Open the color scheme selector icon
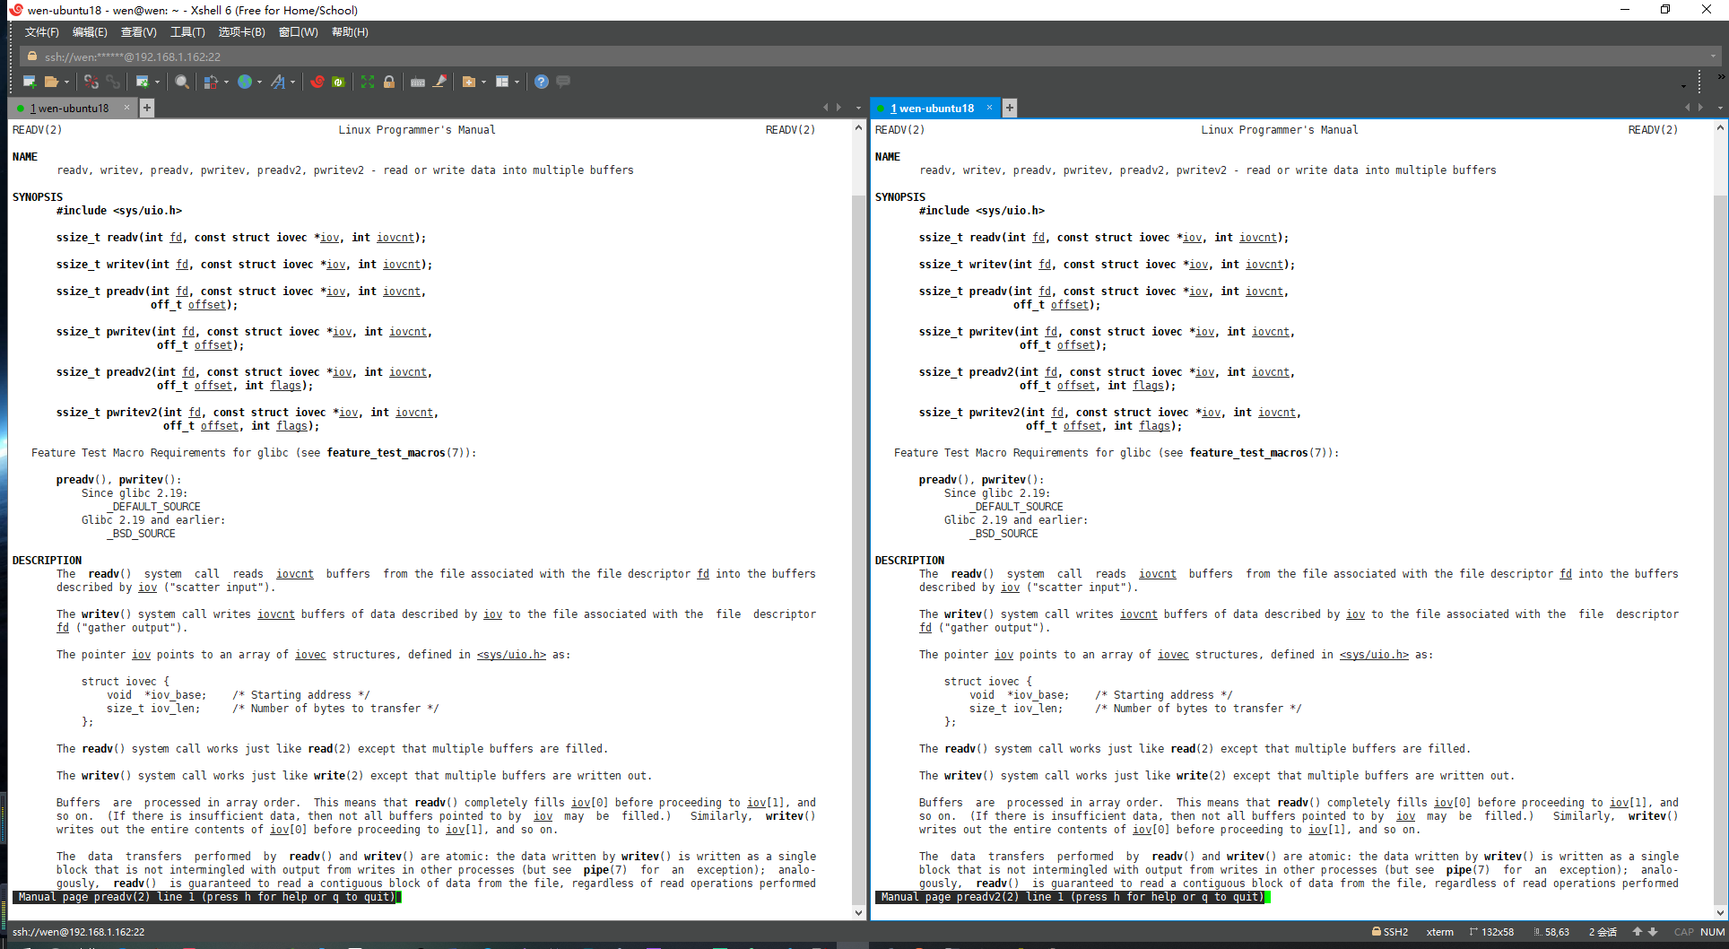 point(212,82)
